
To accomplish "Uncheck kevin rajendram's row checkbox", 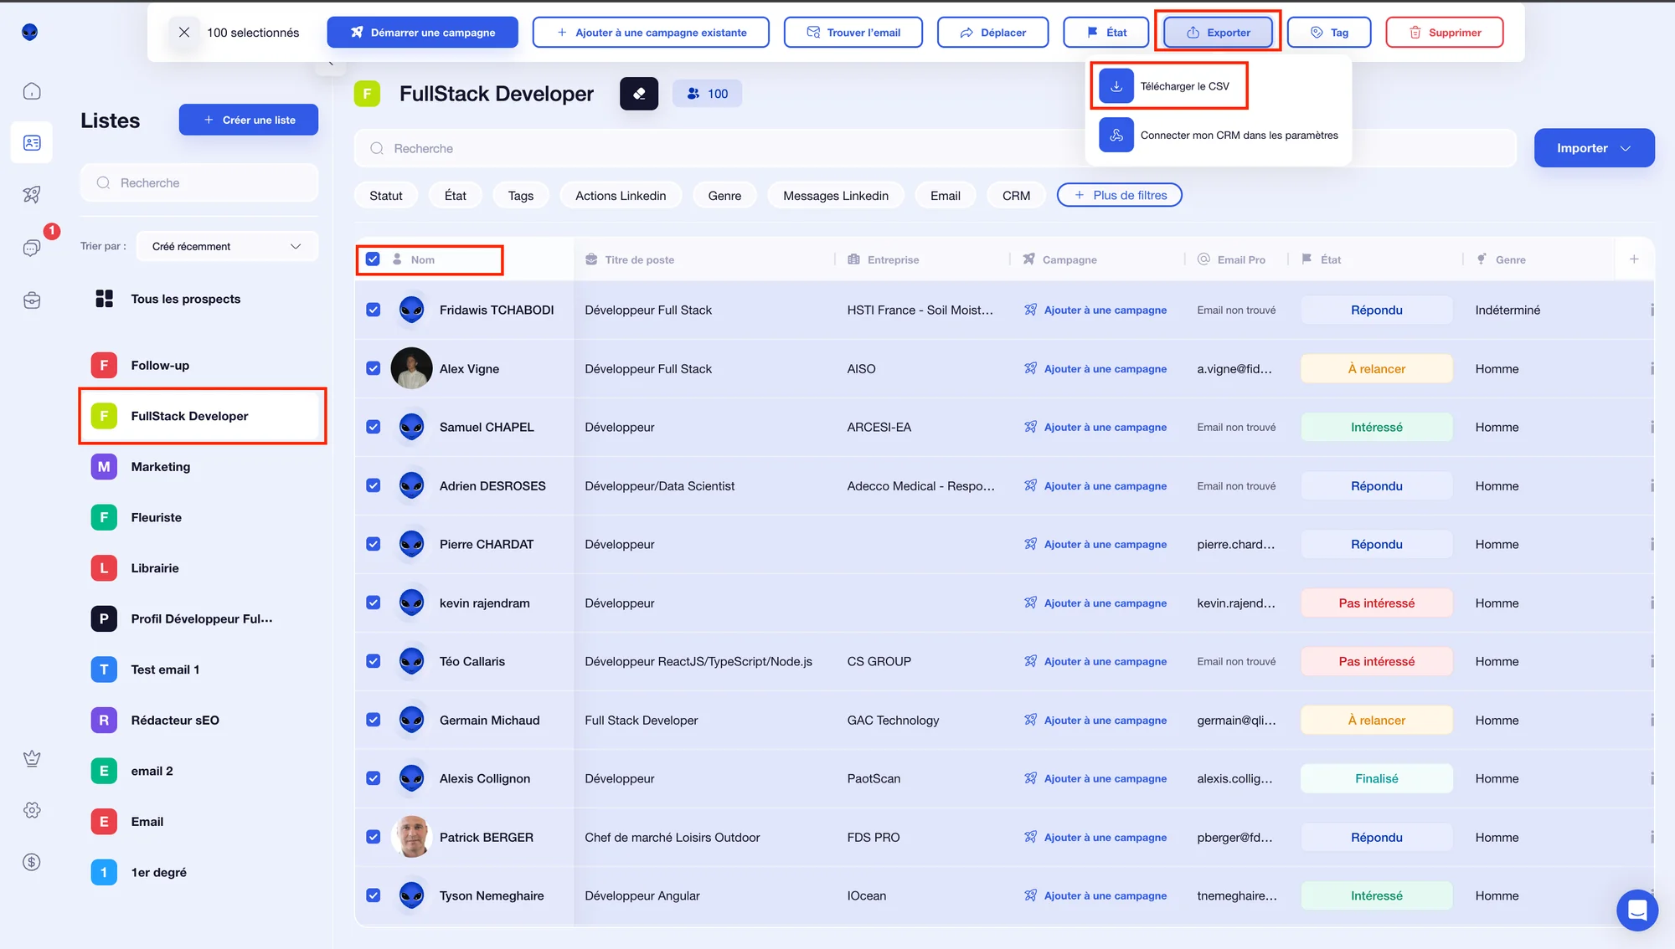I will (x=374, y=603).
